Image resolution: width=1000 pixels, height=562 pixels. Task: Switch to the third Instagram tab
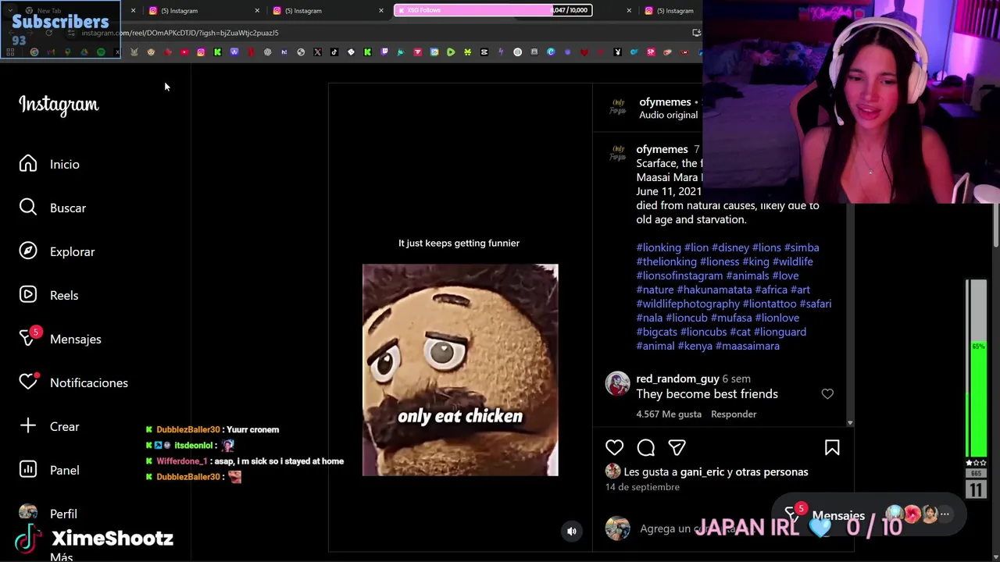coord(328,10)
